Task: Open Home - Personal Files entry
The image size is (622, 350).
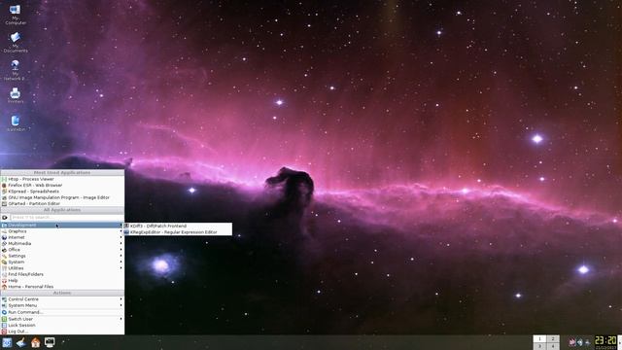Action: click(x=62, y=287)
